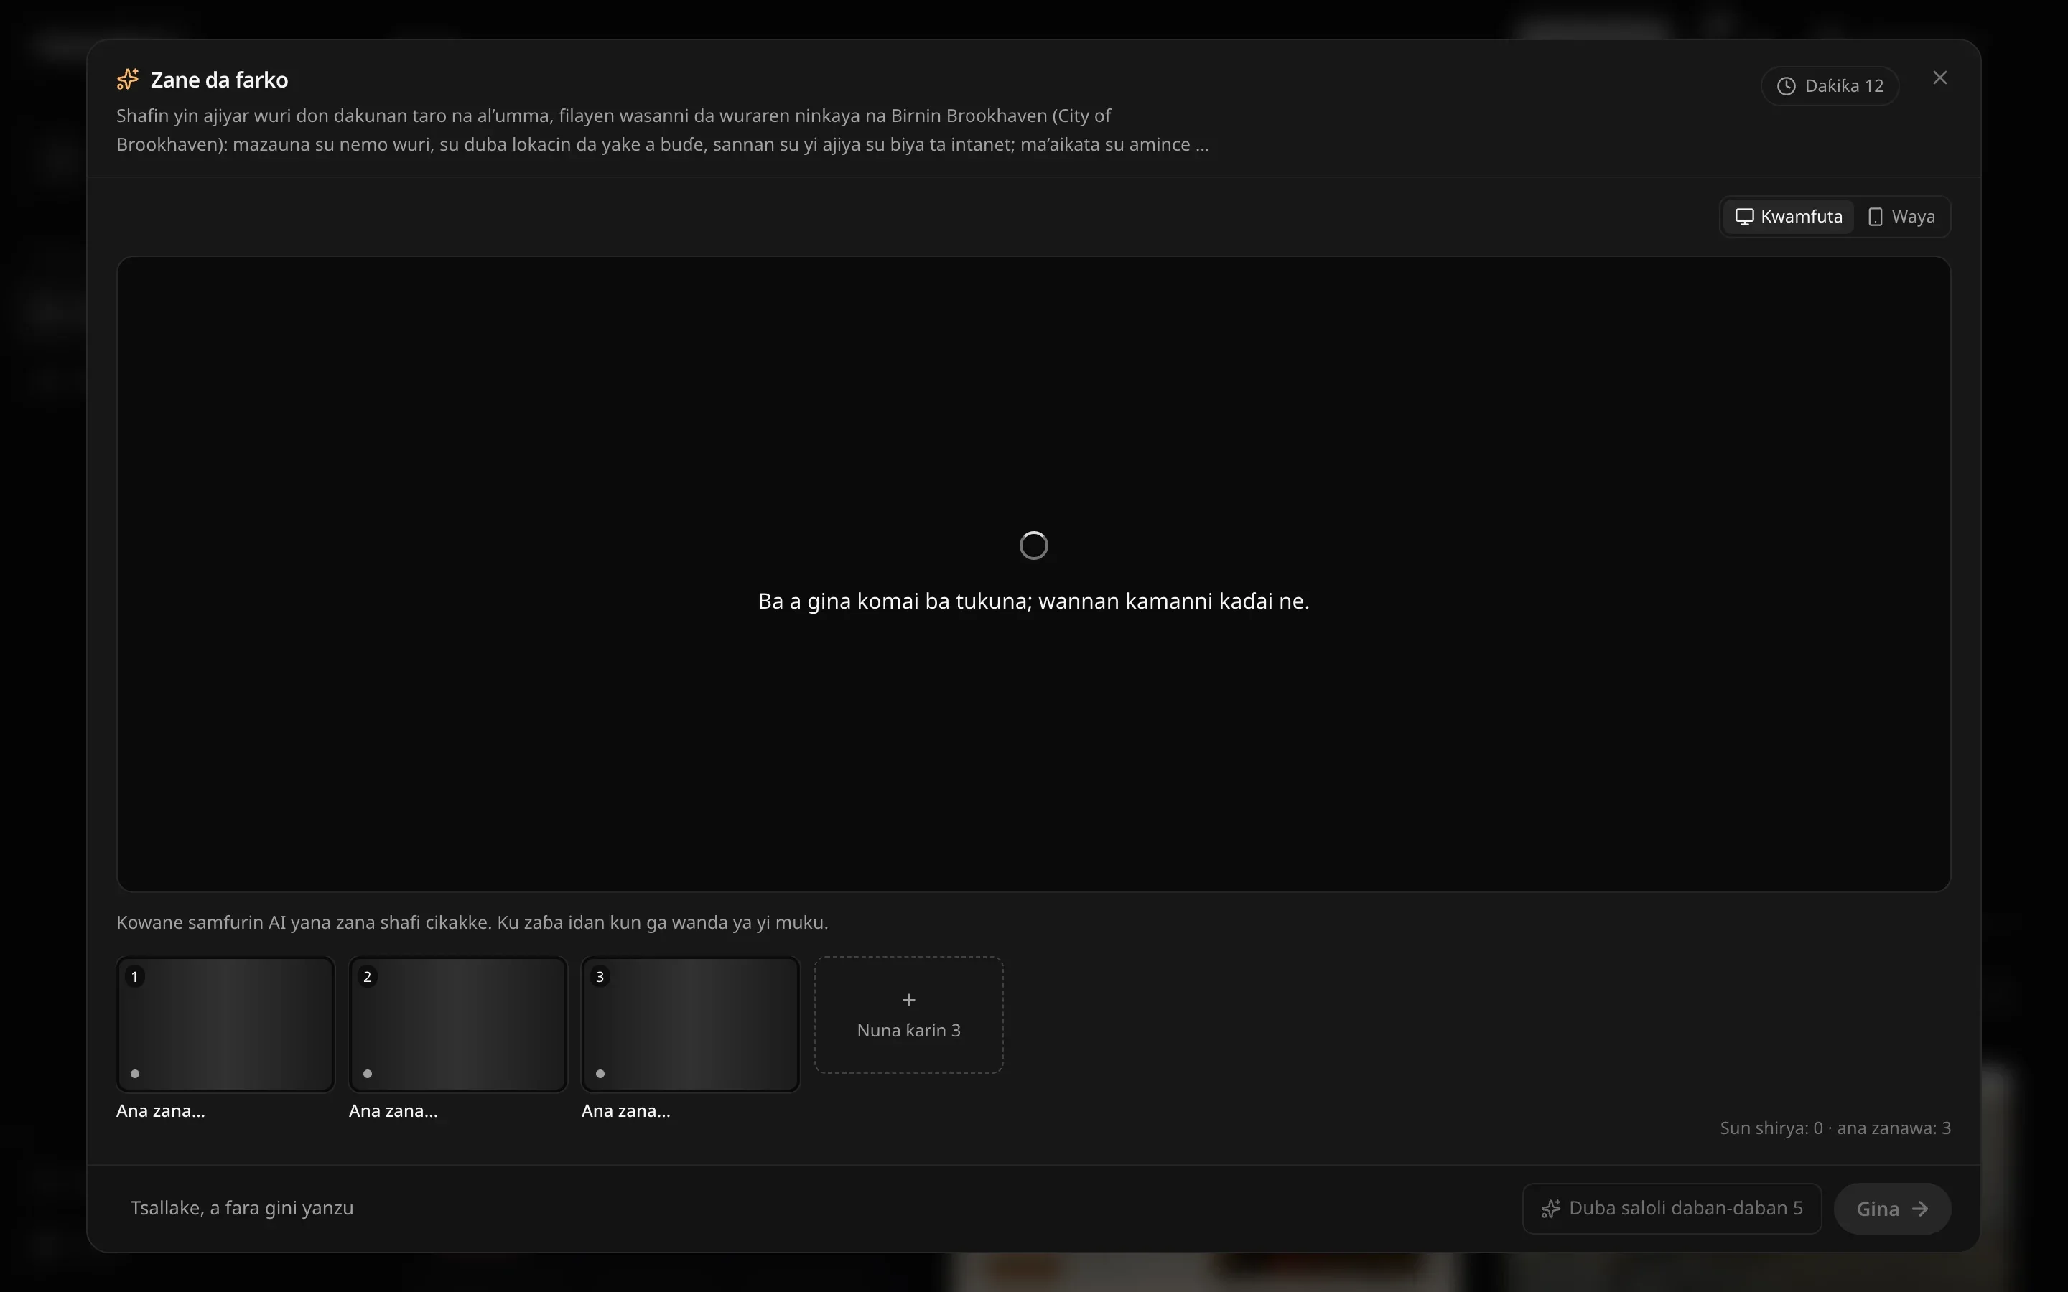Select design thumbnail number 3
The image size is (2068, 1292).
(x=691, y=1024)
